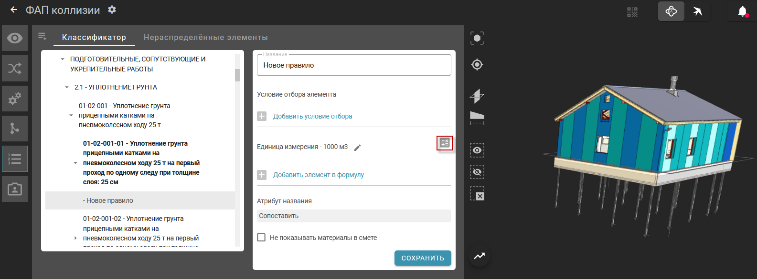Click the hide selected elements icon
The height and width of the screenshot is (279, 757).
(x=477, y=172)
